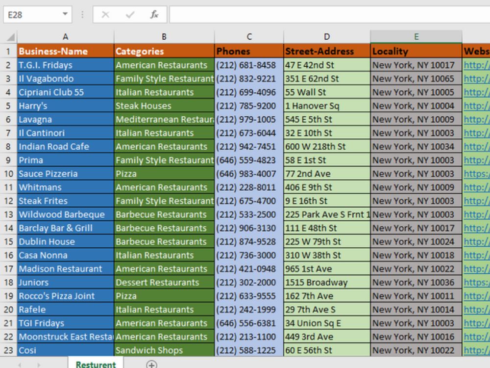Select phone (646) 559-4823 cell

coord(249,160)
